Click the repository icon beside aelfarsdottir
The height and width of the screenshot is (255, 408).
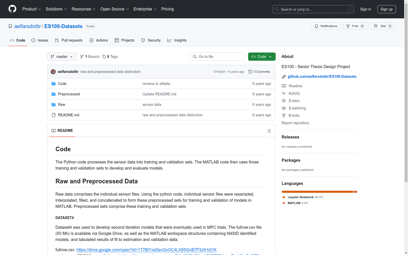(10, 26)
